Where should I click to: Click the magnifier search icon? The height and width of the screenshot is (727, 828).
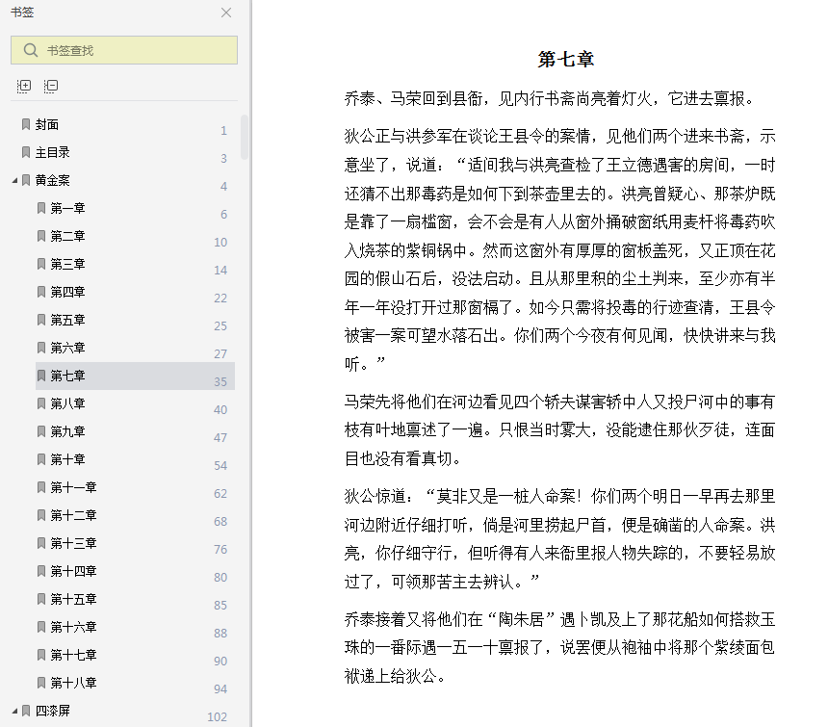(31, 50)
